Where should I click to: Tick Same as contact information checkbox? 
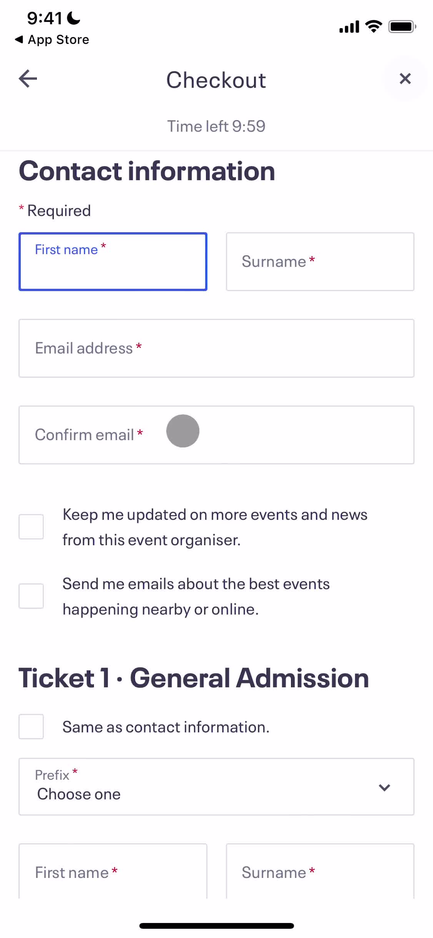pyautogui.click(x=31, y=727)
